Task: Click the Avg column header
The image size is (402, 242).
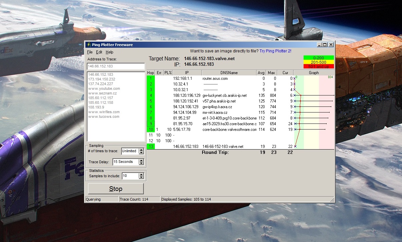Action: point(261,73)
